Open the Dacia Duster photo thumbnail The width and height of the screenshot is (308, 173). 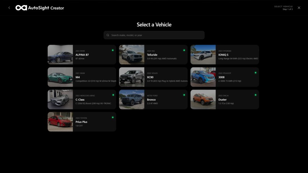(203, 99)
